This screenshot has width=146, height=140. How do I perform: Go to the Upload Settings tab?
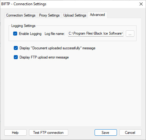[x=75, y=15]
